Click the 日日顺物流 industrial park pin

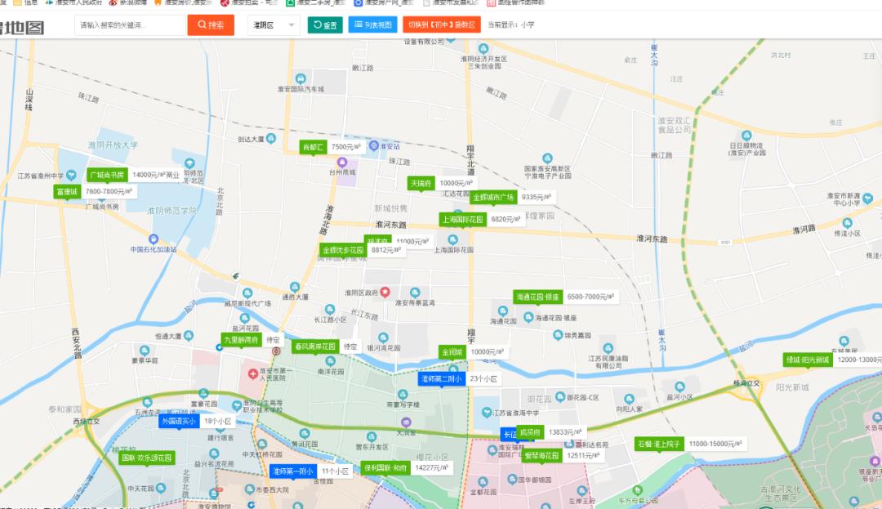[x=746, y=136]
